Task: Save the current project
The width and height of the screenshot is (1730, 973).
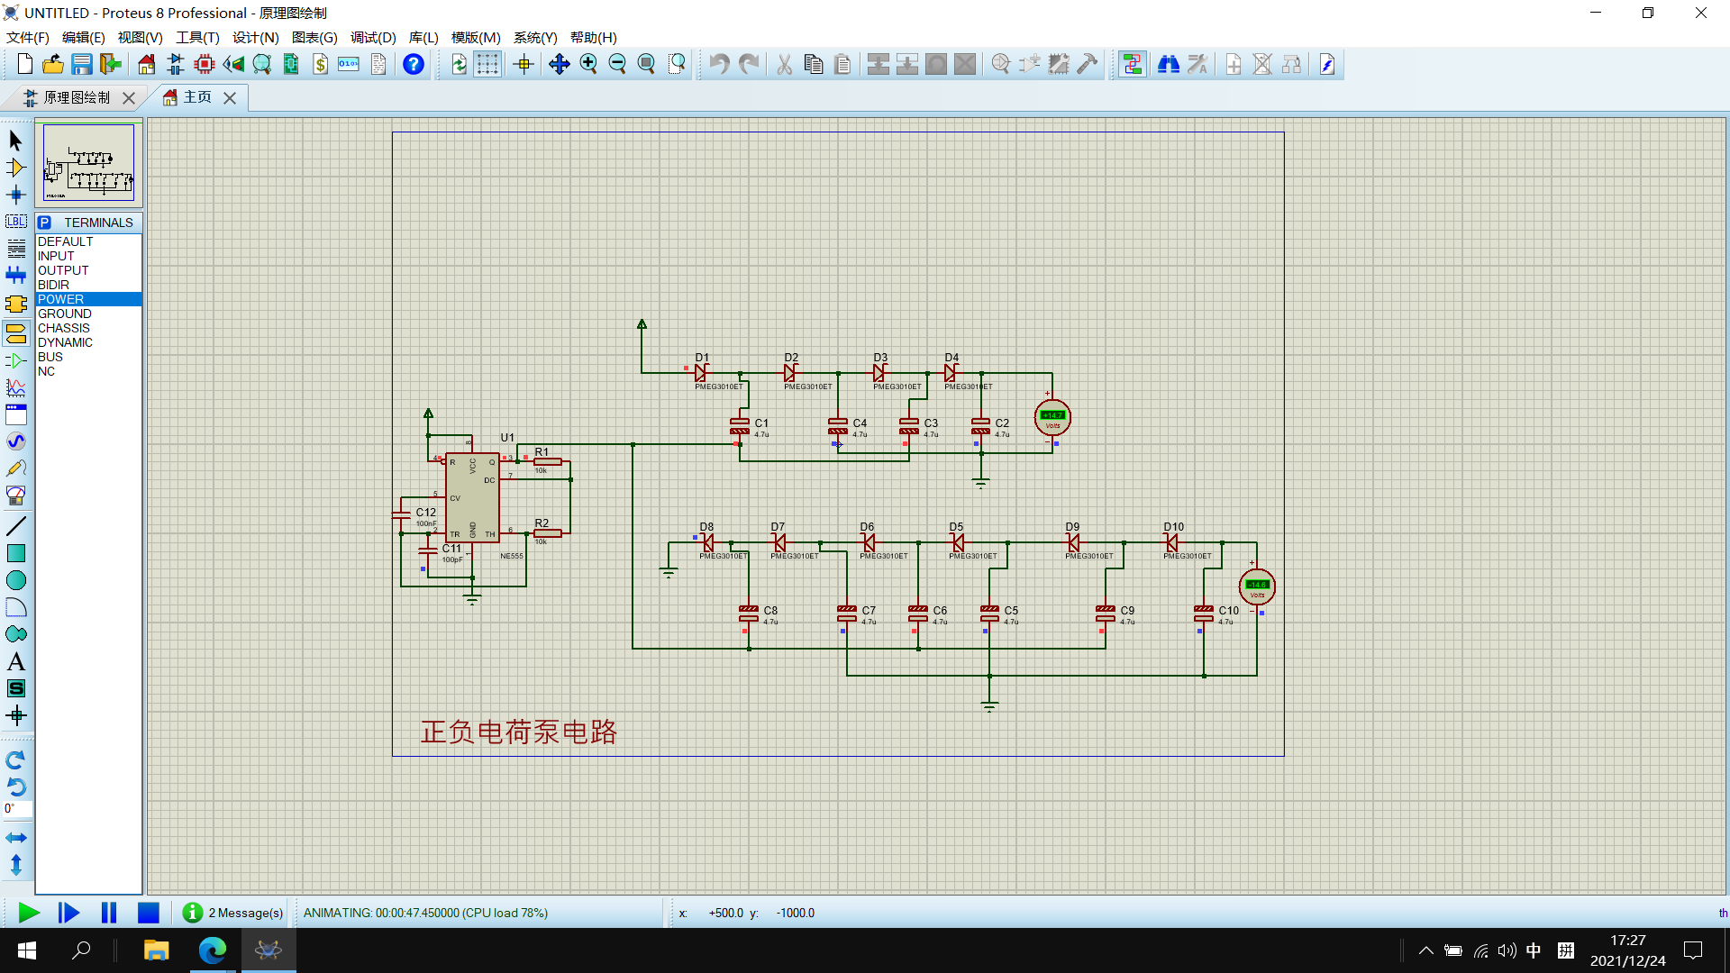Action: point(82,64)
